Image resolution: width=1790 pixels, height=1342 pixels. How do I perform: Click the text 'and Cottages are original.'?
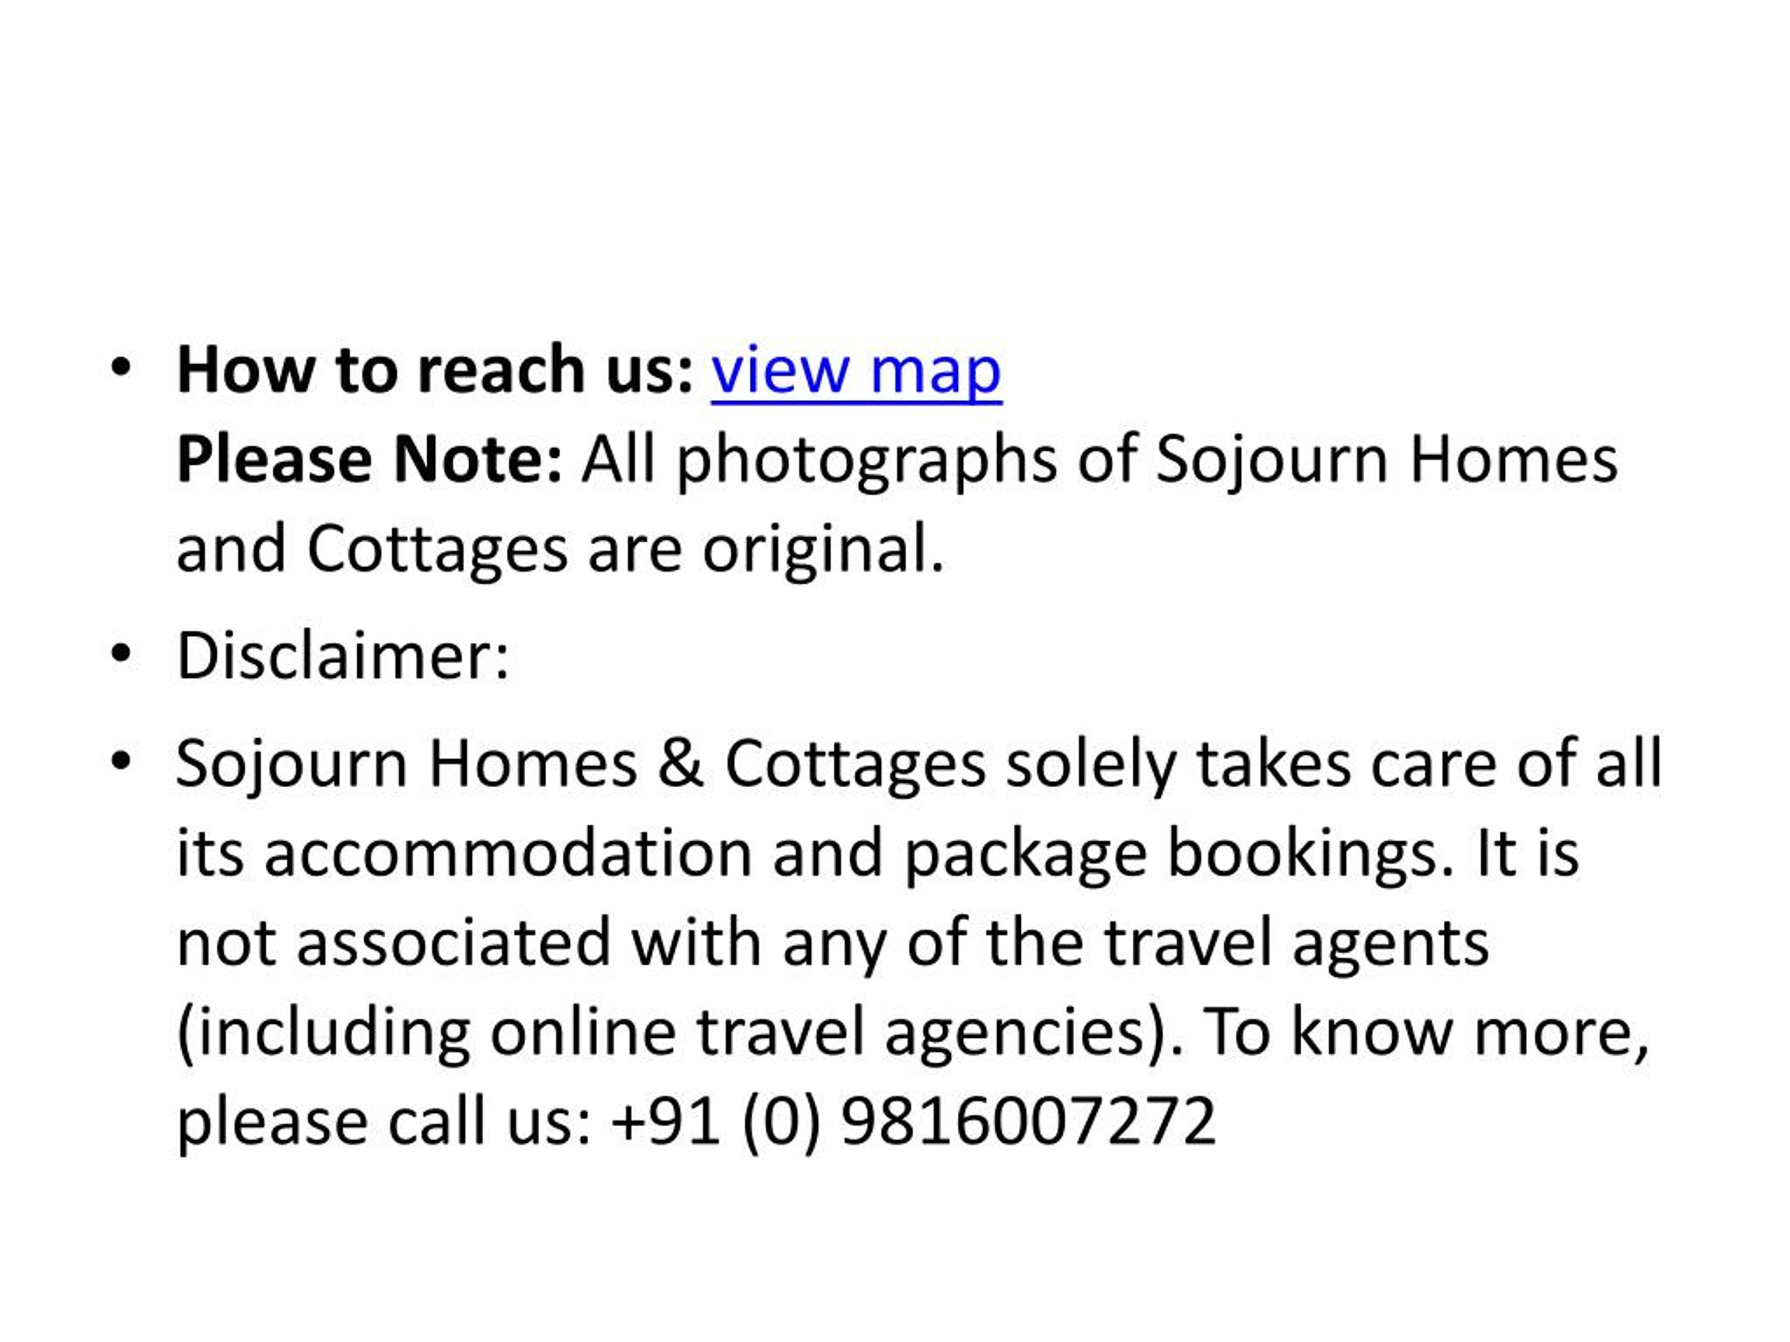[560, 551]
